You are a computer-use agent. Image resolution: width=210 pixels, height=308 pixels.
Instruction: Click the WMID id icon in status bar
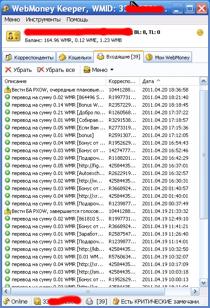tap(37, 301)
